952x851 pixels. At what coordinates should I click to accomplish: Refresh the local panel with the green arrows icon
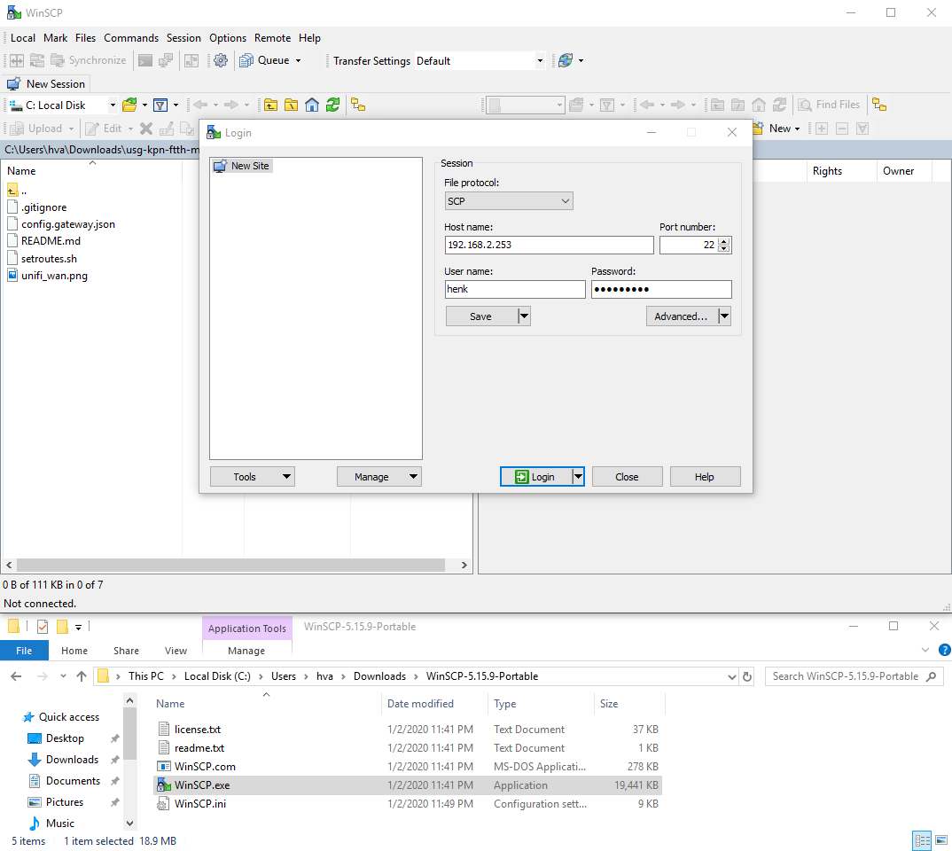[332, 105]
